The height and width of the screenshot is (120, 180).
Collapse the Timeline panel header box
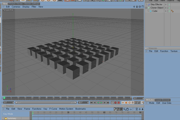point(3,106)
